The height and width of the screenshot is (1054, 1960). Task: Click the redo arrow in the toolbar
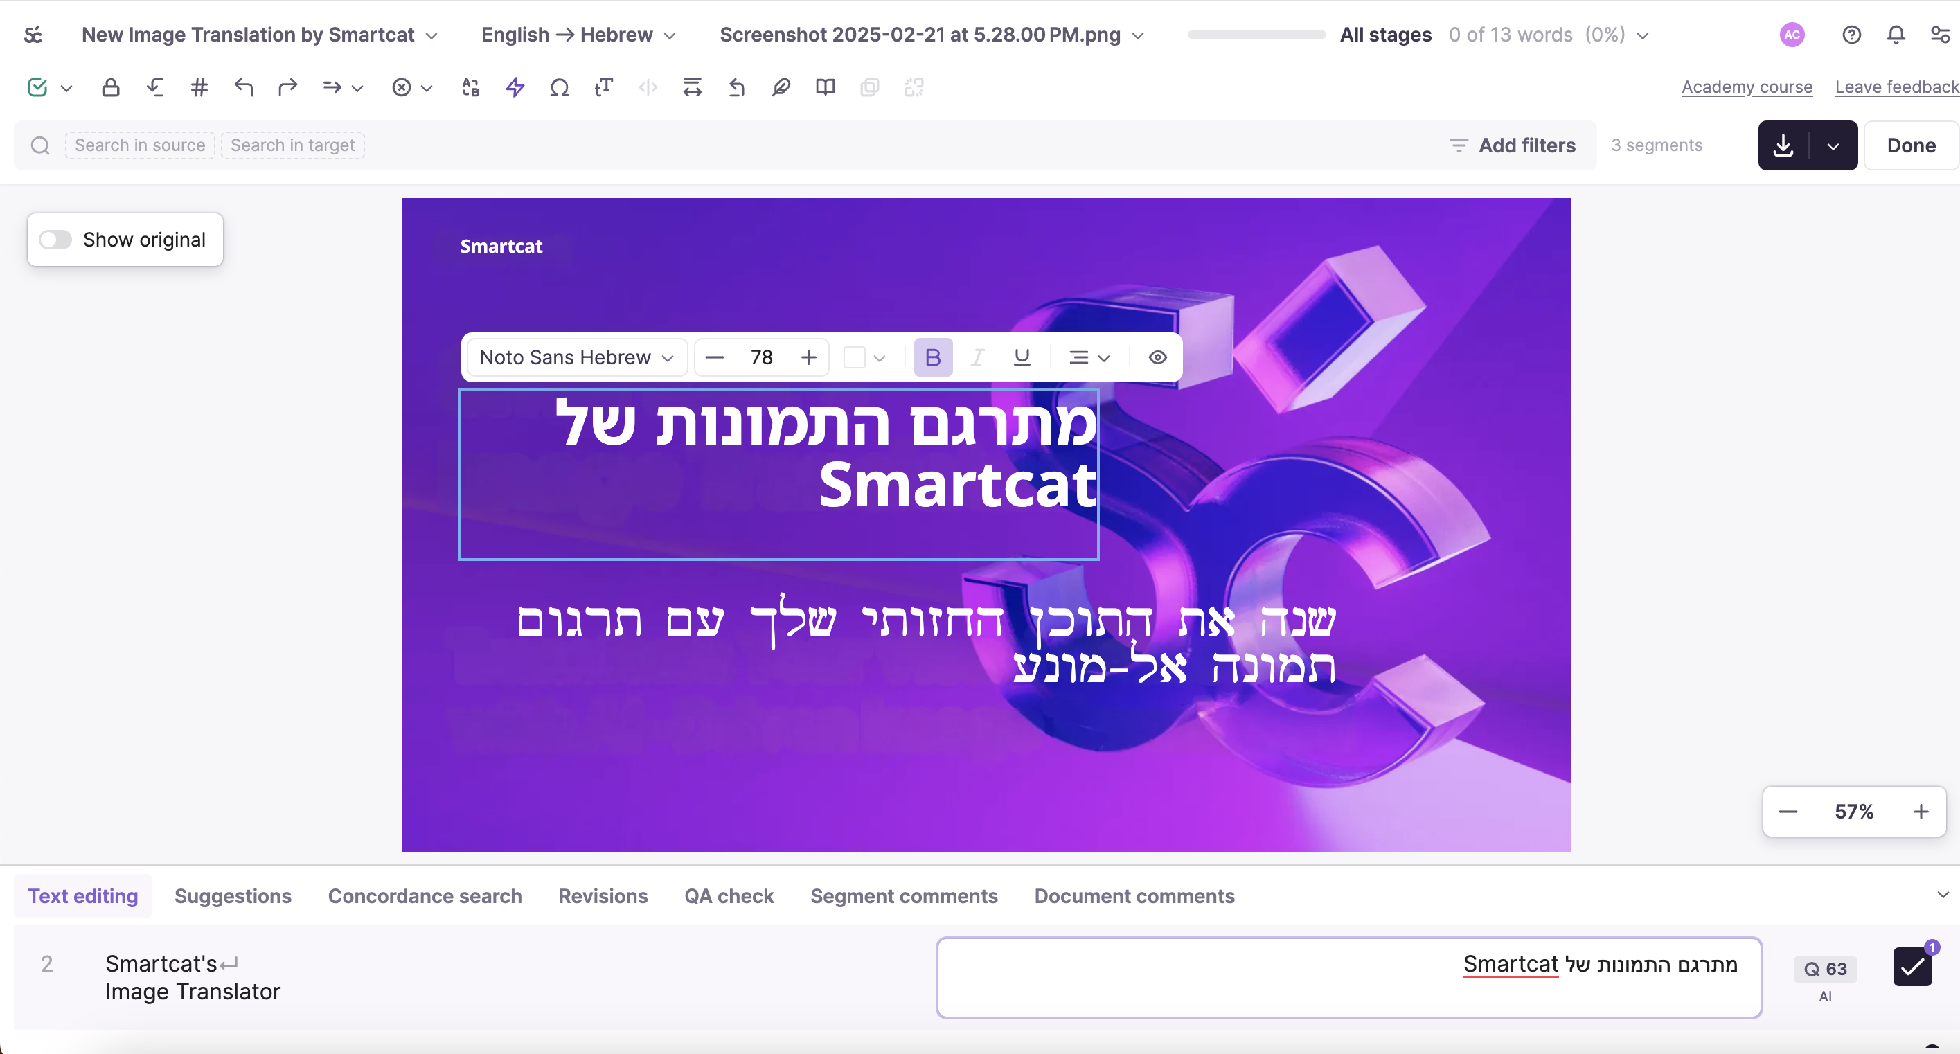287,87
